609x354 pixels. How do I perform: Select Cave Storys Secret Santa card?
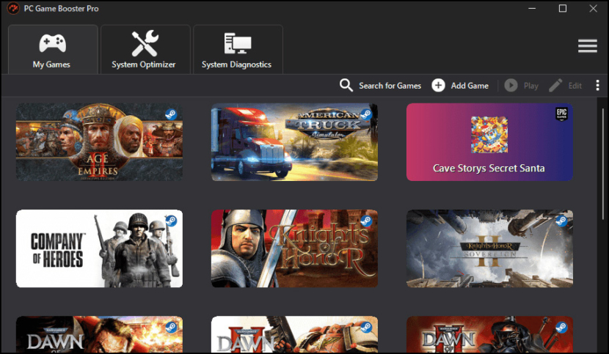click(489, 141)
